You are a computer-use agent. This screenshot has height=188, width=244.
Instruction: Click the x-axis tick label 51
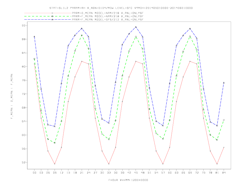pyautogui.click(x=149, y=173)
